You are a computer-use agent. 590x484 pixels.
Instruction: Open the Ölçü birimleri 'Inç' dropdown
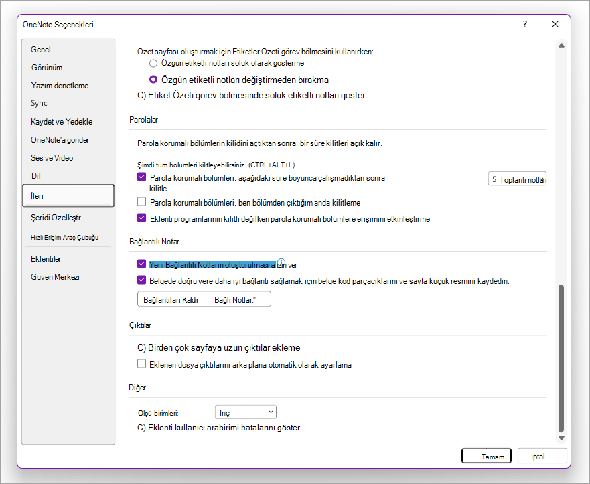click(x=245, y=412)
